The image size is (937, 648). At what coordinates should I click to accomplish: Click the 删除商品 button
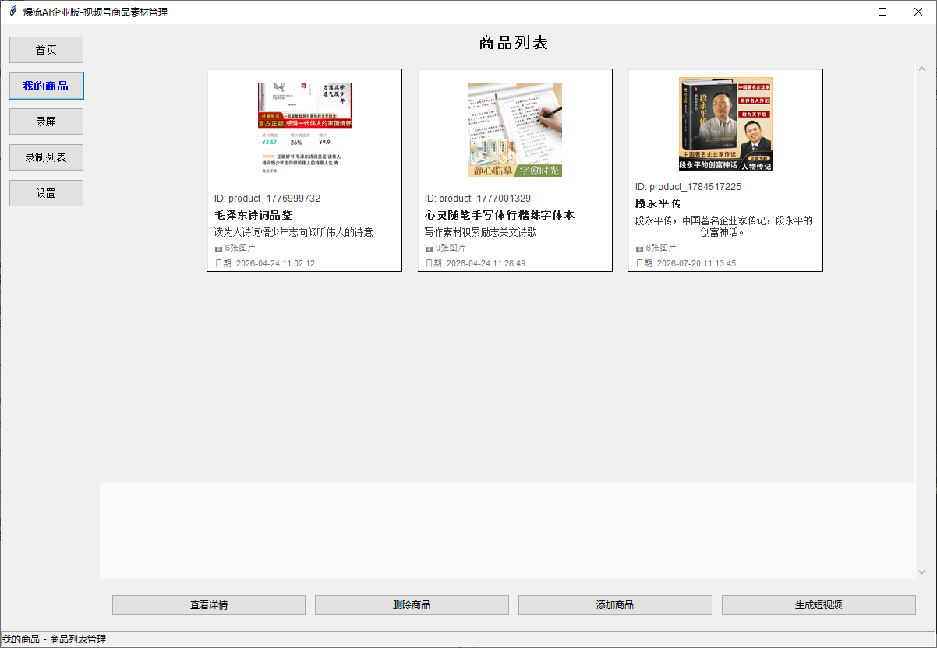pyautogui.click(x=412, y=605)
